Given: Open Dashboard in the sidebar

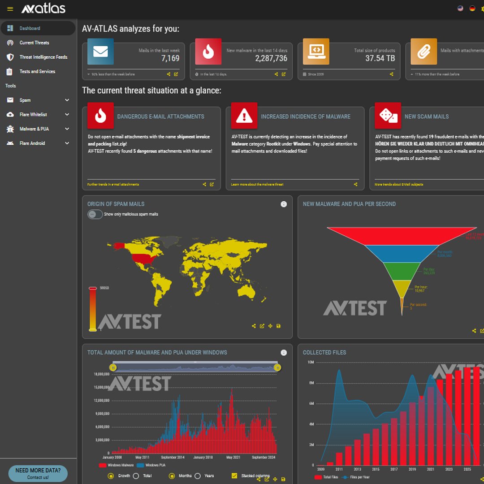Looking at the screenshot, I should pyautogui.click(x=38, y=28).
